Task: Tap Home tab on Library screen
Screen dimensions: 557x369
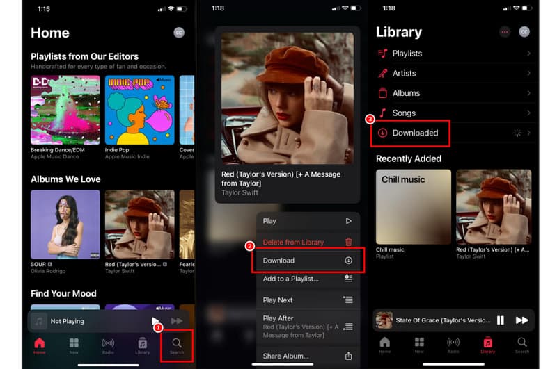Action: (x=385, y=345)
